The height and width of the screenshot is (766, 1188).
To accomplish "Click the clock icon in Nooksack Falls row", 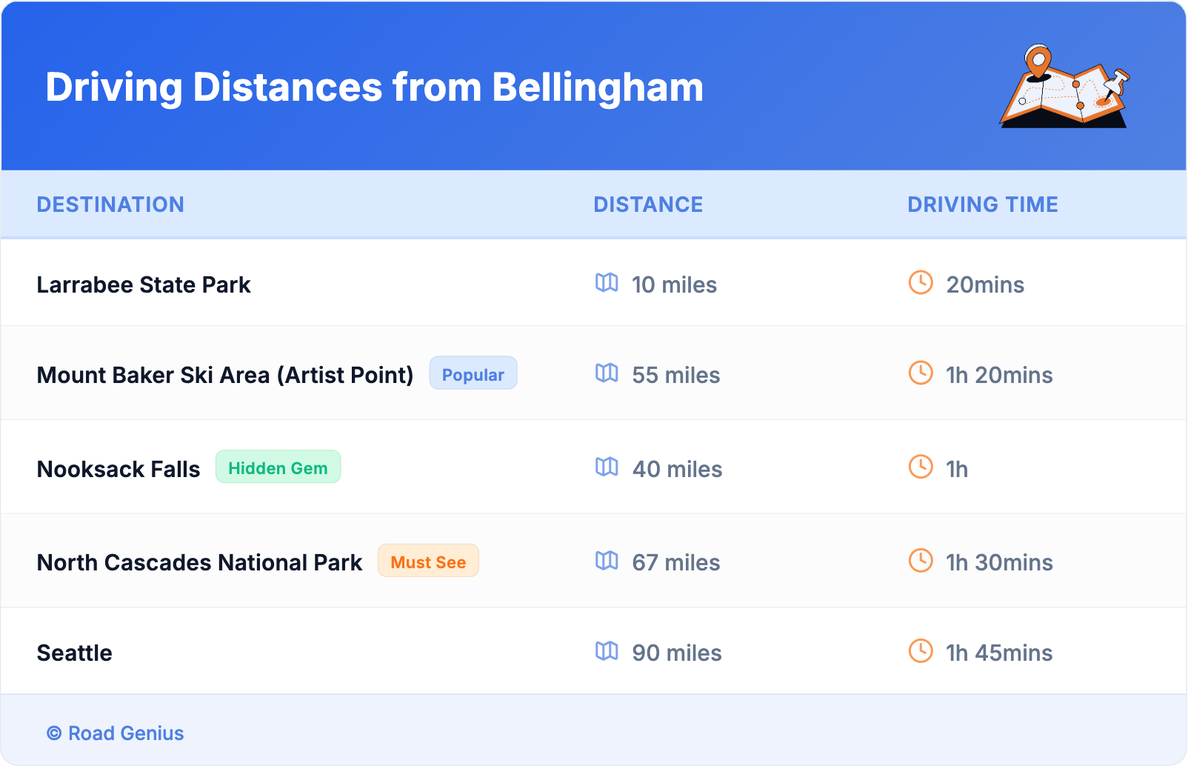I will 921,467.
